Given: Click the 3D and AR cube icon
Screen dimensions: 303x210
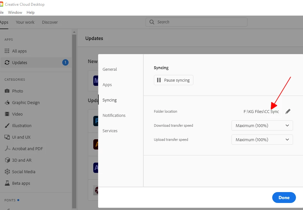Looking at the screenshot, I should tap(7, 160).
